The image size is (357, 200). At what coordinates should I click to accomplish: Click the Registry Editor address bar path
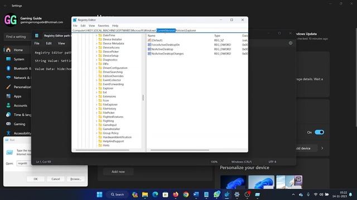point(160,31)
